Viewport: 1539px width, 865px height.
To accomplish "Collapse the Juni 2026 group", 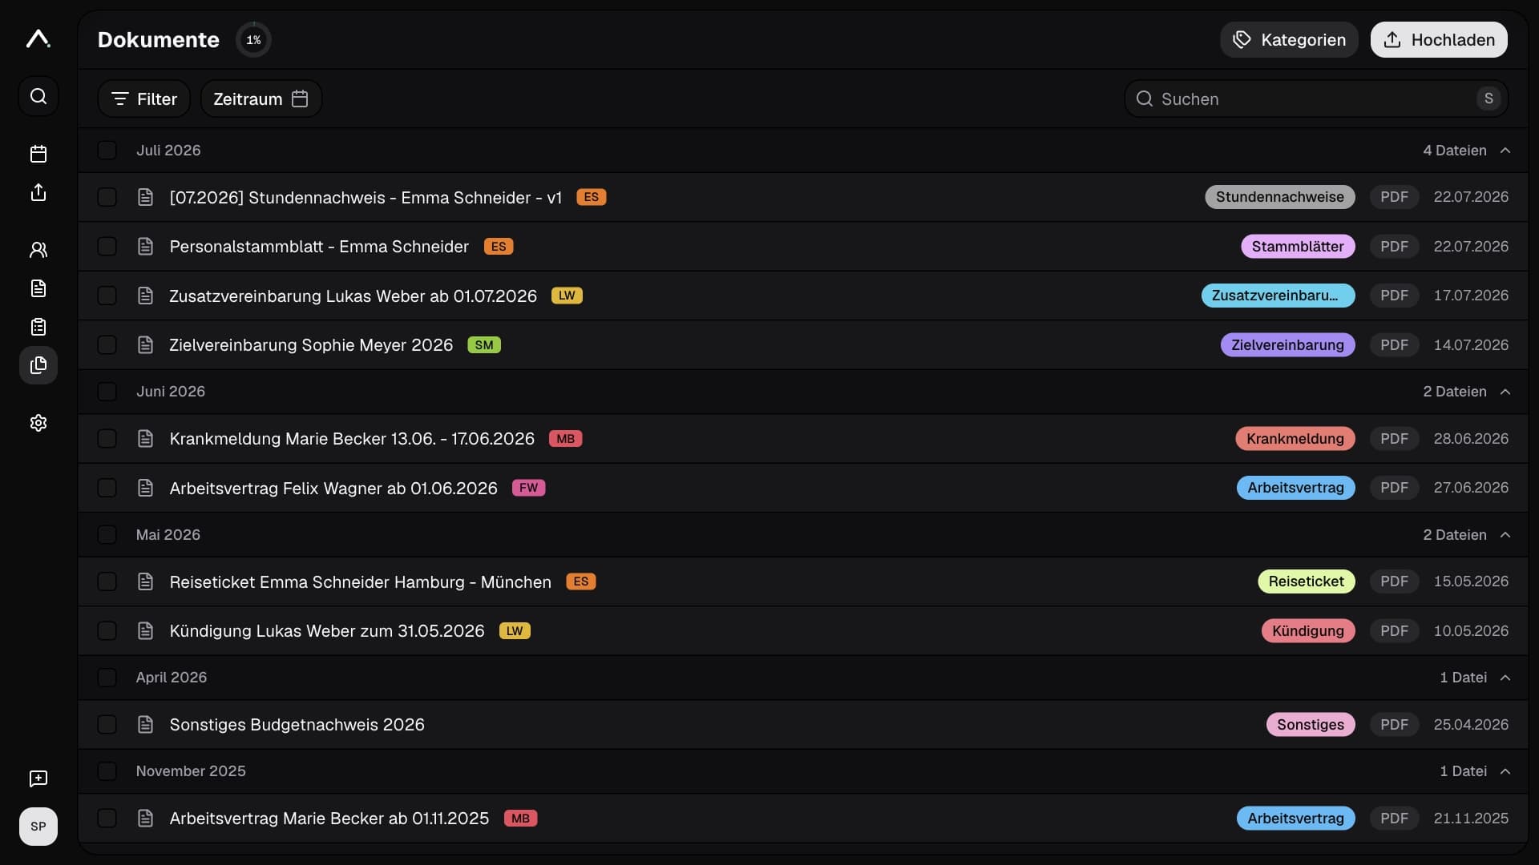I will click(x=1505, y=392).
